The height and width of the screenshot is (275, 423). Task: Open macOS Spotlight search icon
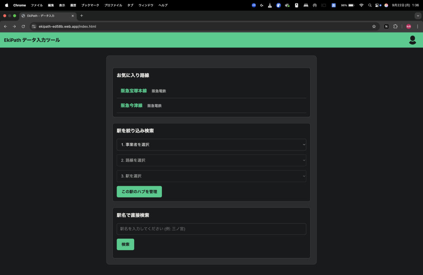370,5
